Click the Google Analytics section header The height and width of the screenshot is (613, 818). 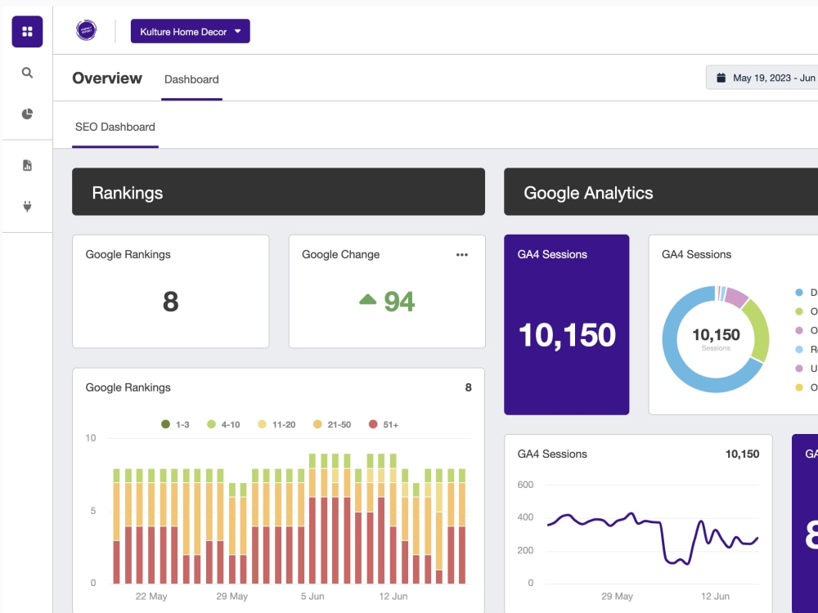coord(661,192)
